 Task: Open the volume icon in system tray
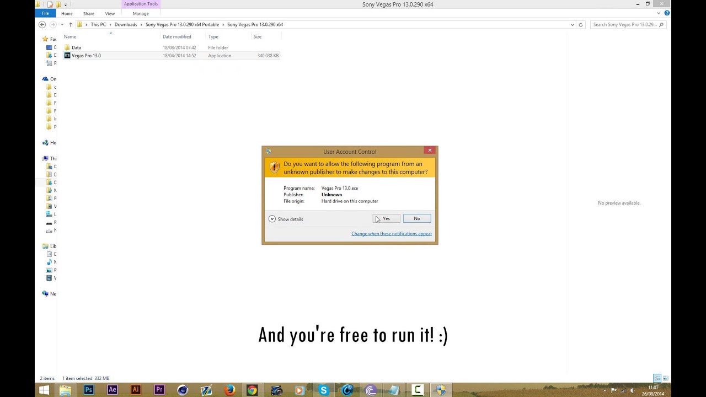pos(632,390)
